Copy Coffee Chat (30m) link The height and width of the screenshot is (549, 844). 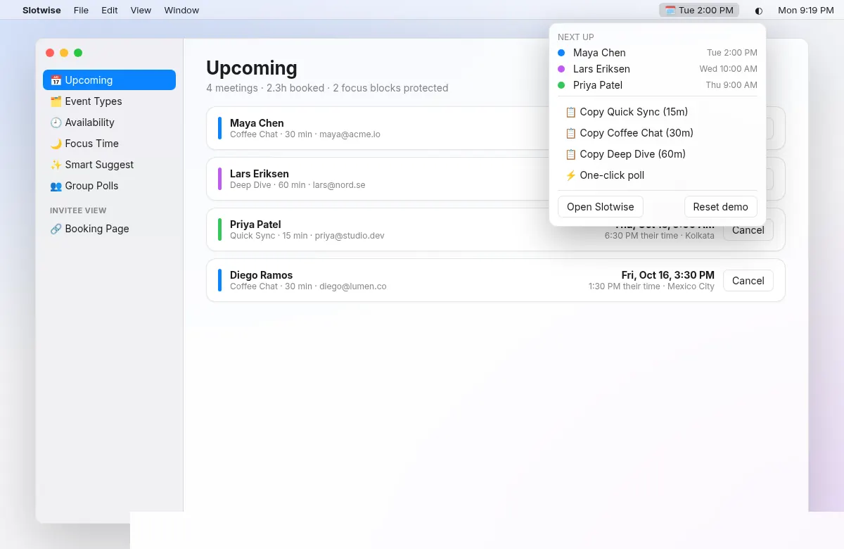[x=658, y=133]
